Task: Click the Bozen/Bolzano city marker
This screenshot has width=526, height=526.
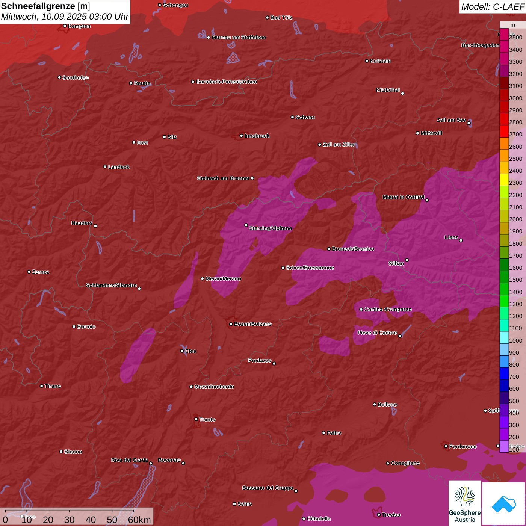Action: coord(231,324)
